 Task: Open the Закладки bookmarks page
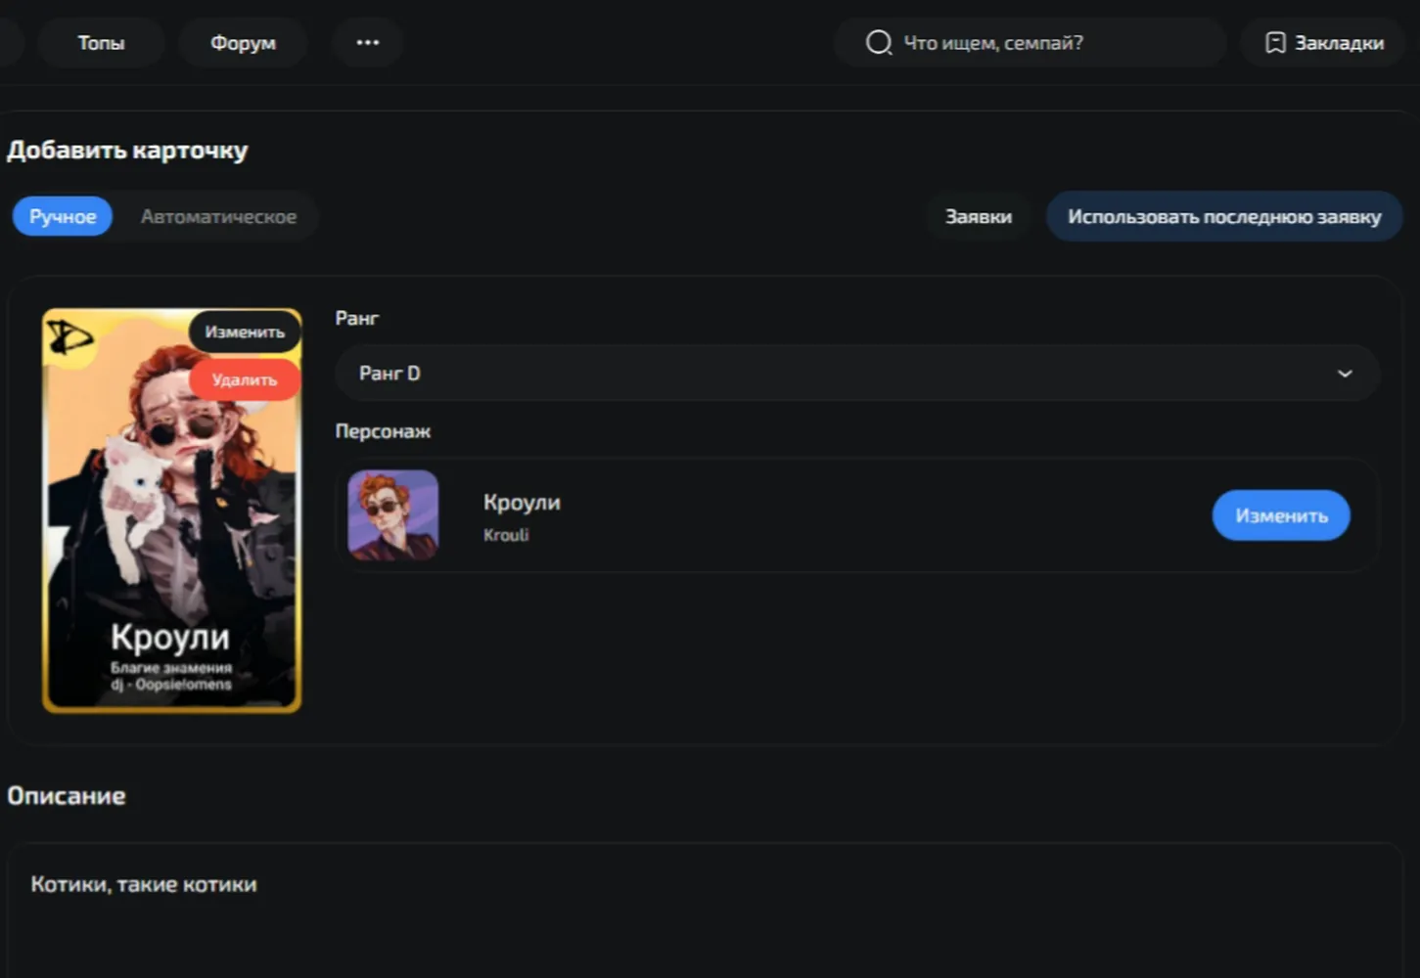pyautogui.click(x=1325, y=43)
